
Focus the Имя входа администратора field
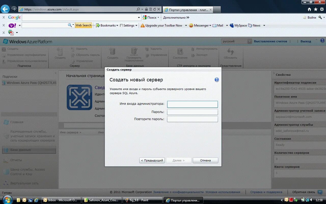click(x=193, y=104)
